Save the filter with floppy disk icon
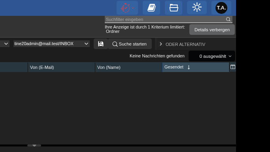Screen dimensions: 270x152 (x=101, y=44)
